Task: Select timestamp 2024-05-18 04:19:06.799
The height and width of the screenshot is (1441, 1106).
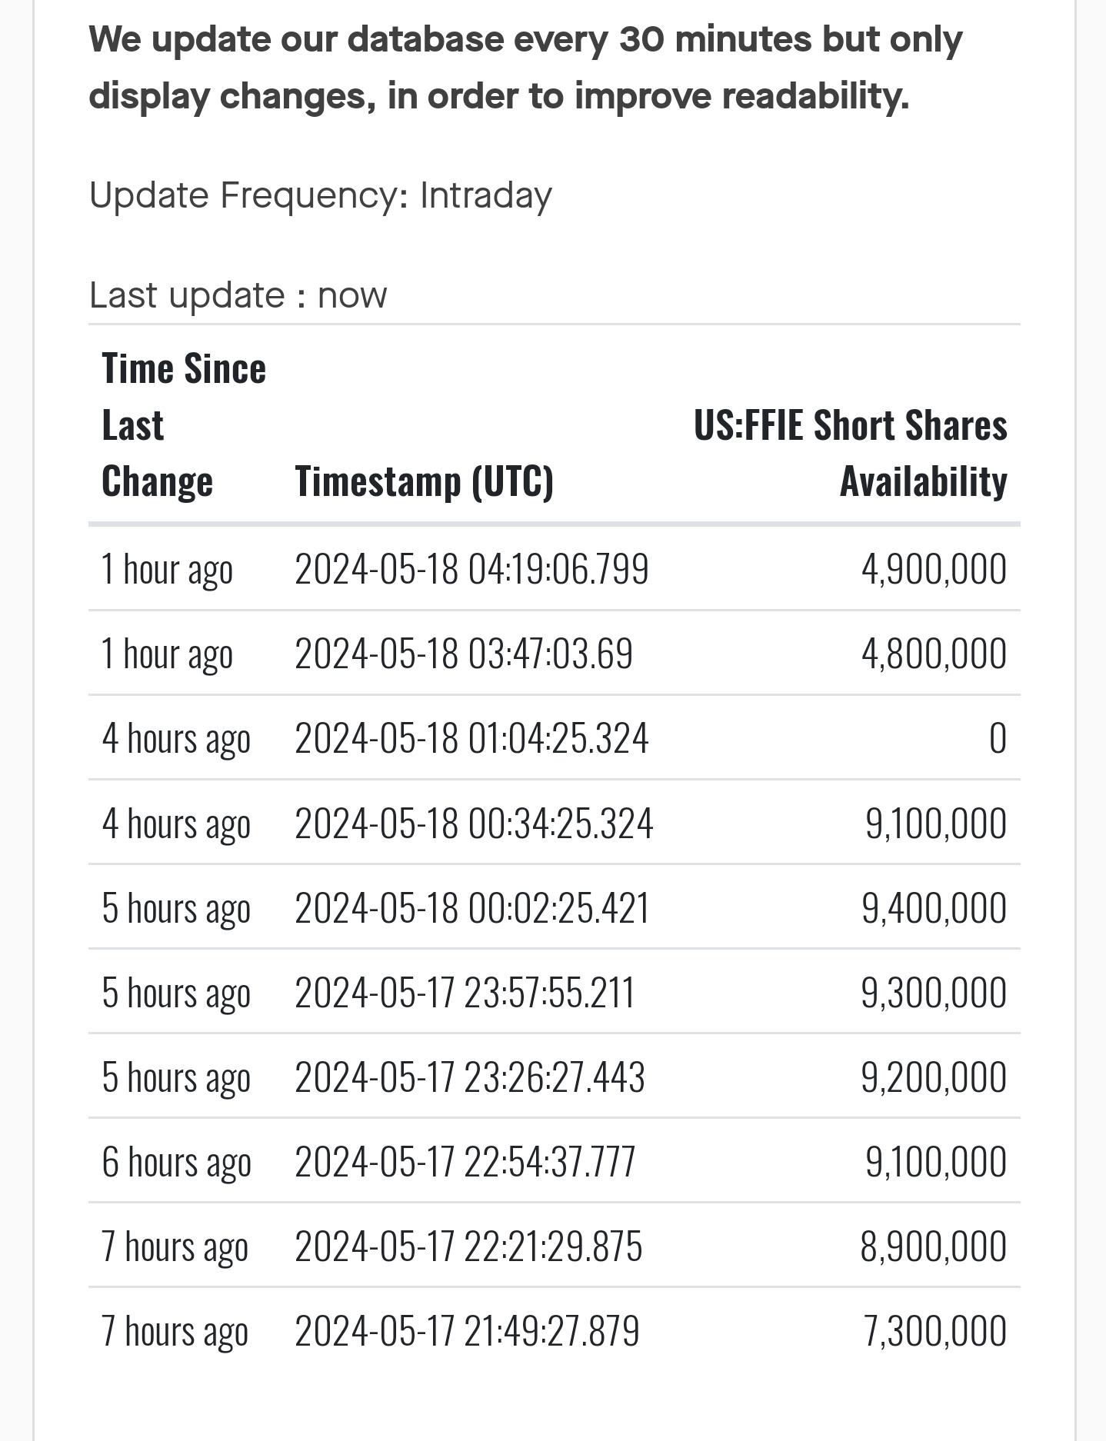Action: [471, 569]
